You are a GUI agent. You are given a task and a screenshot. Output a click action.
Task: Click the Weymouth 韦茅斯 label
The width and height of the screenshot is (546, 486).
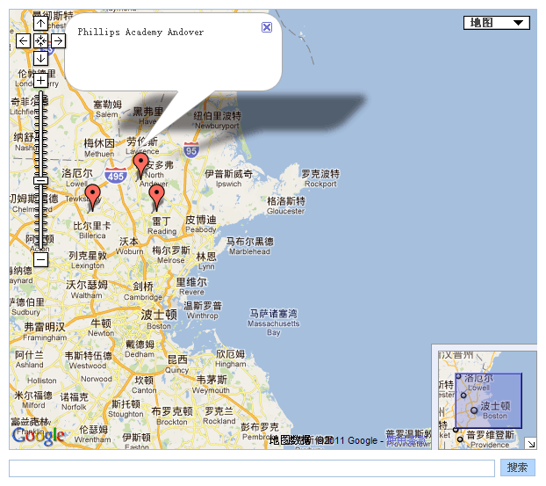(211, 385)
